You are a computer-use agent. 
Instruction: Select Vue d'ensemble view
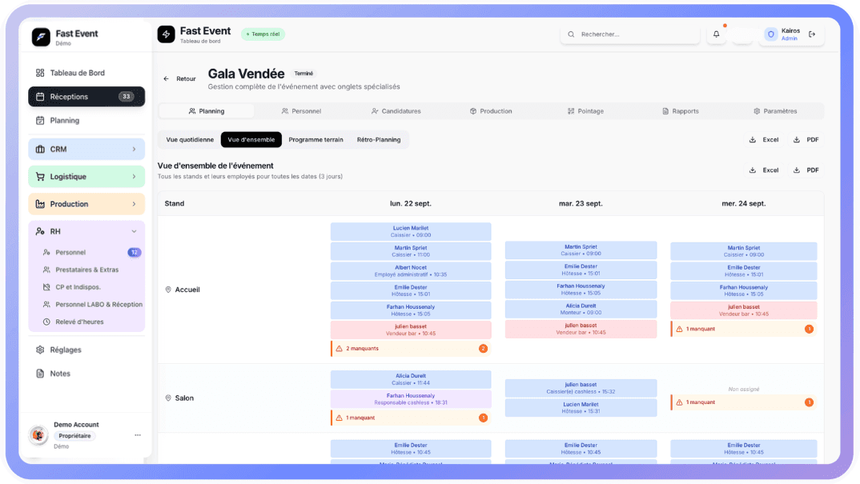tap(251, 140)
